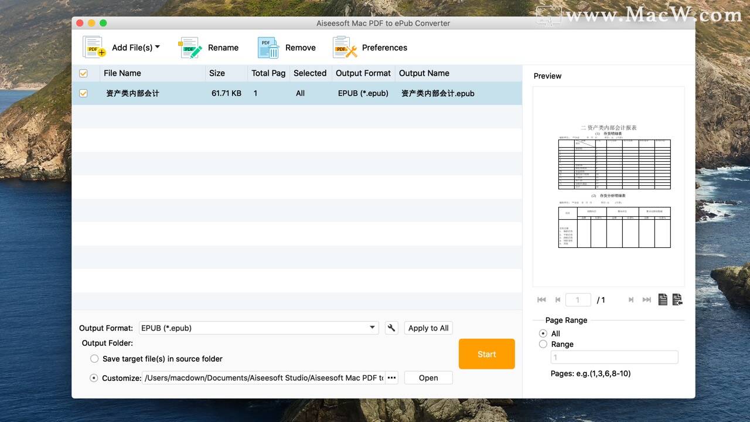Open the Output Format EPUB dropdown

tap(259, 328)
